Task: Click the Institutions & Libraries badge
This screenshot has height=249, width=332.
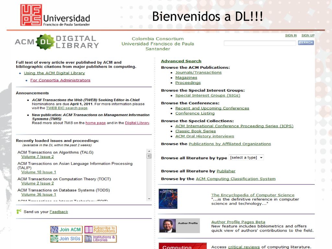Action: pos(101,239)
